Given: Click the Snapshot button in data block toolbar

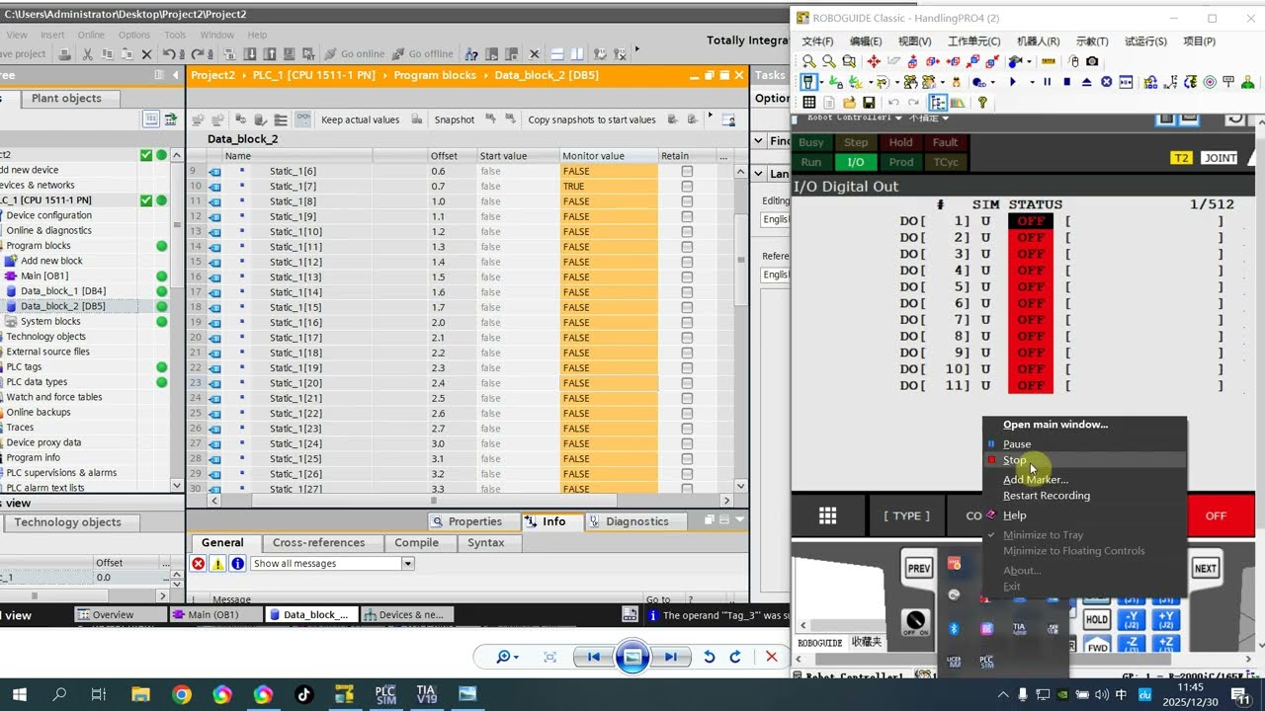Looking at the screenshot, I should click(455, 119).
